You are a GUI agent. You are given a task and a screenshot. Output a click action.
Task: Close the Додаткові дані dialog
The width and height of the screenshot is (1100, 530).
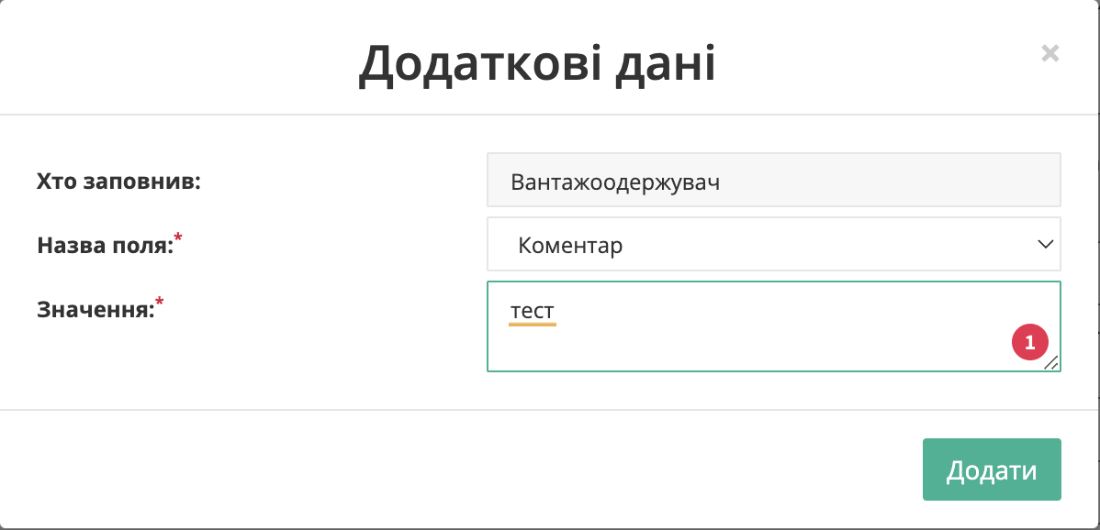point(1049,53)
